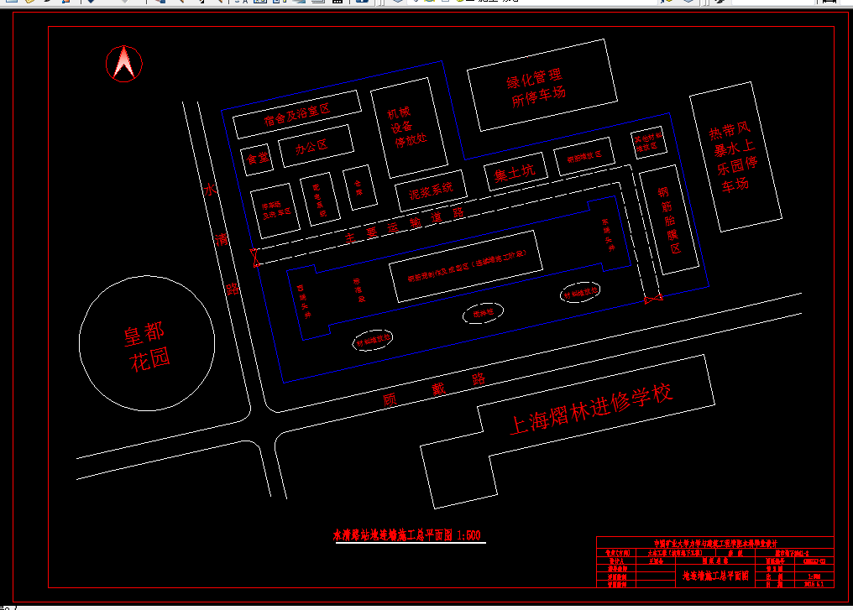Screen dimensions: 853x610
Task: Click the red north arrow compass symbol
Action: 124,64
